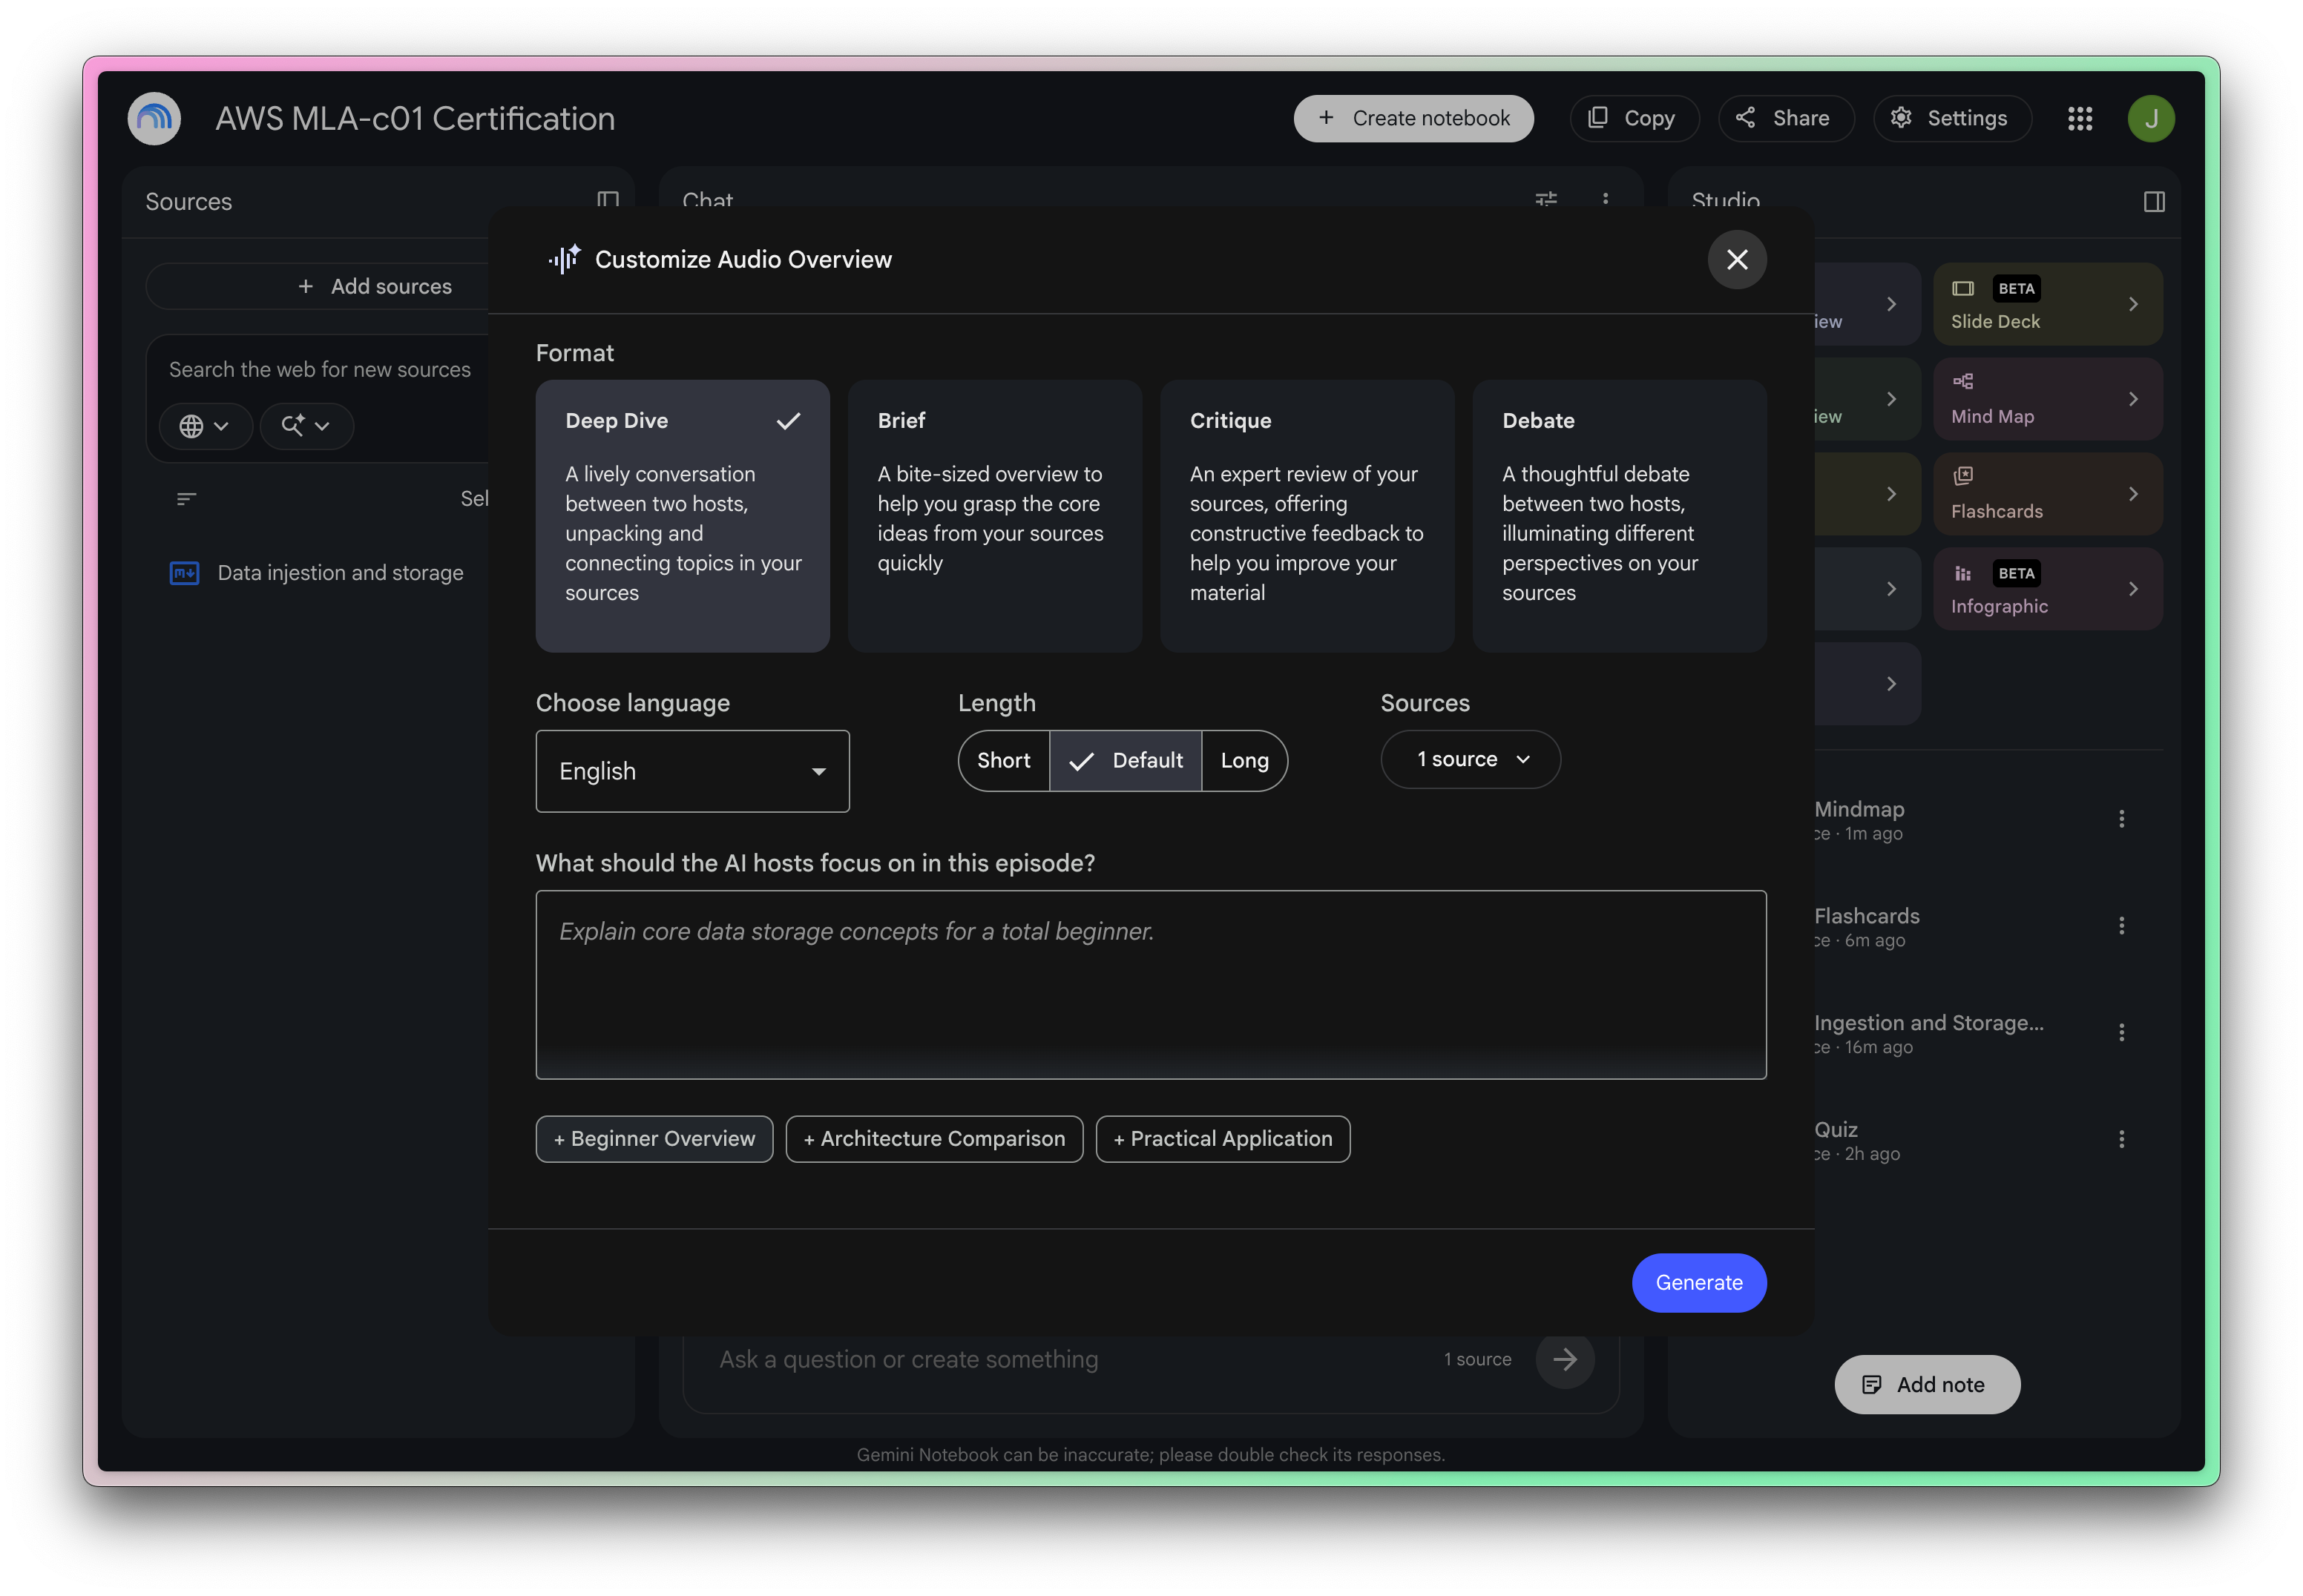Select the Critique format
The width and height of the screenshot is (2303, 1596).
1307,516
